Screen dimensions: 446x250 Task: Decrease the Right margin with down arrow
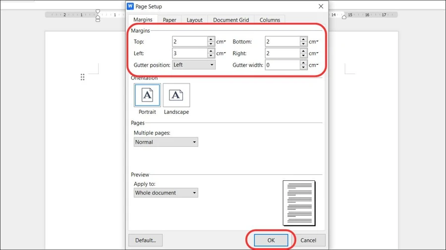303,55
